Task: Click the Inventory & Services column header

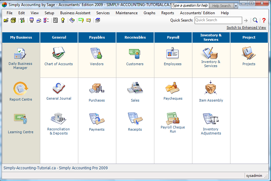Action: (211, 37)
